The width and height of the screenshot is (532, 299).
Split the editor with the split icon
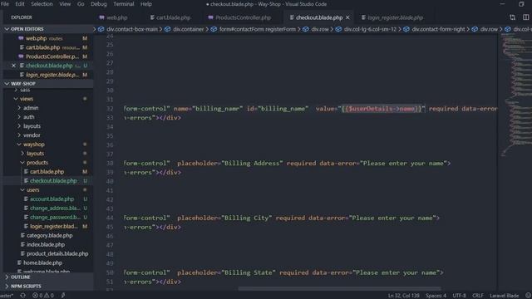(525, 17)
